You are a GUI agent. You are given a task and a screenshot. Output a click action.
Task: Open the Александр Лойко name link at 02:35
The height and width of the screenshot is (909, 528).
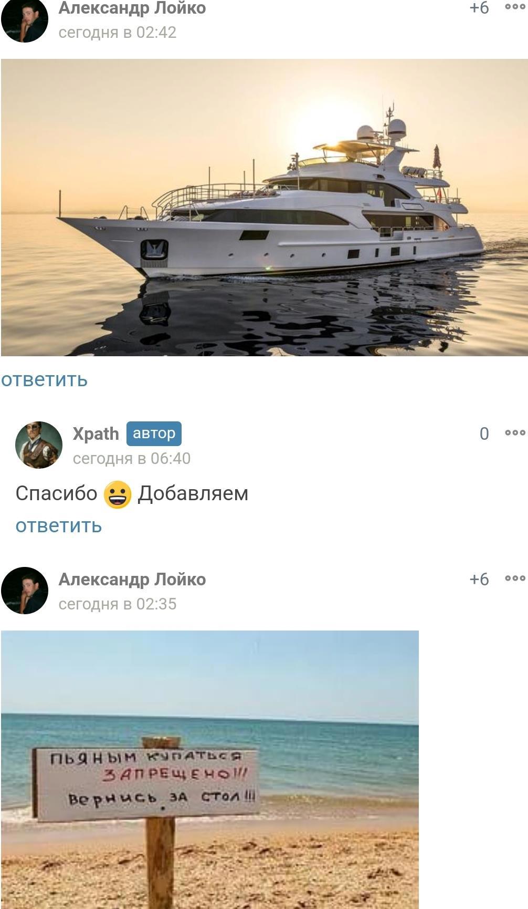coord(132,579)
